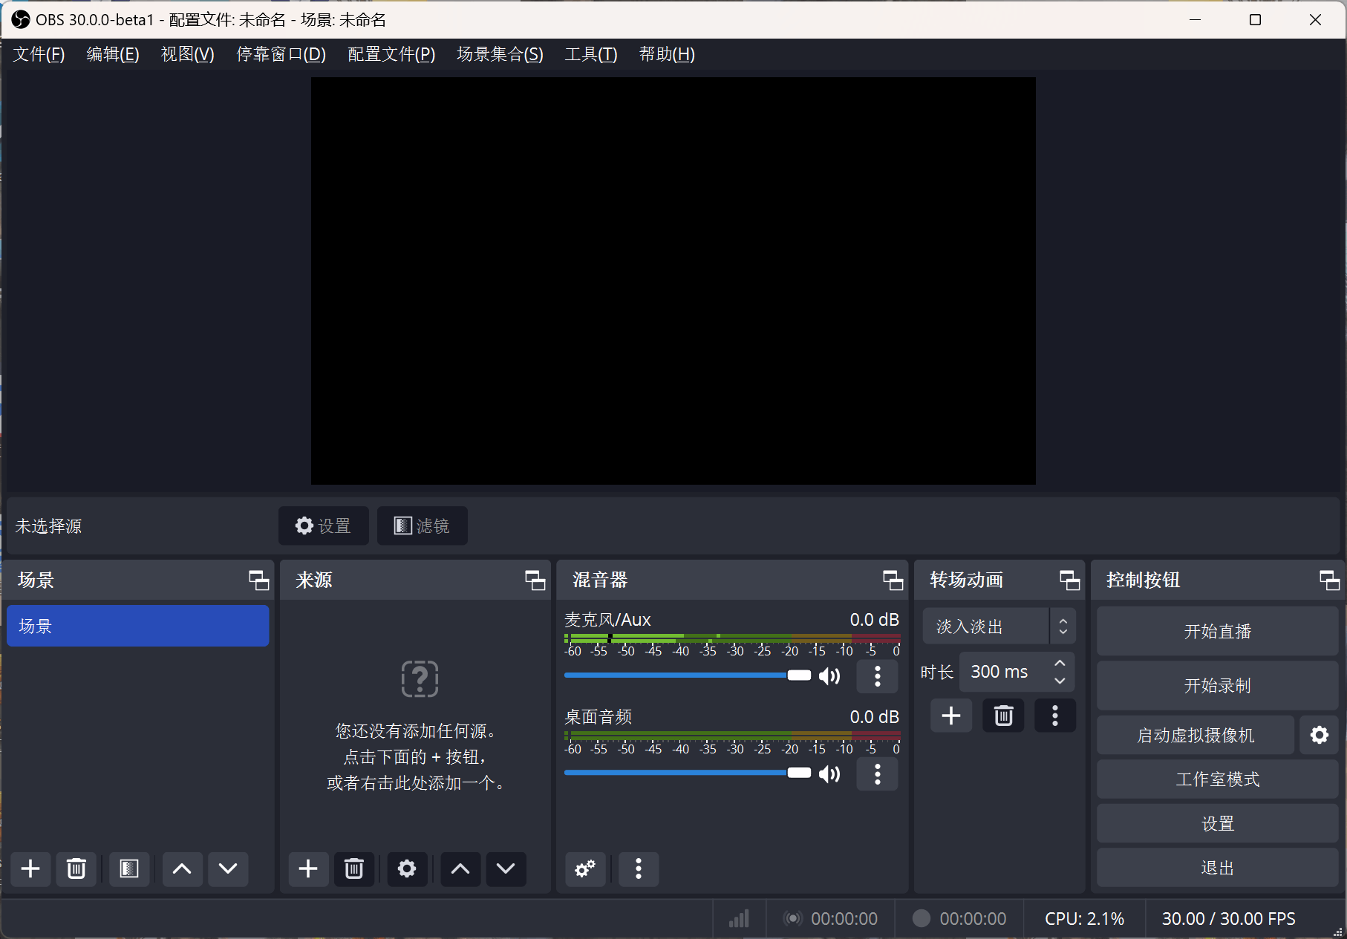Undock the Audio Mixer (混音器) panel

coord(893,580)
